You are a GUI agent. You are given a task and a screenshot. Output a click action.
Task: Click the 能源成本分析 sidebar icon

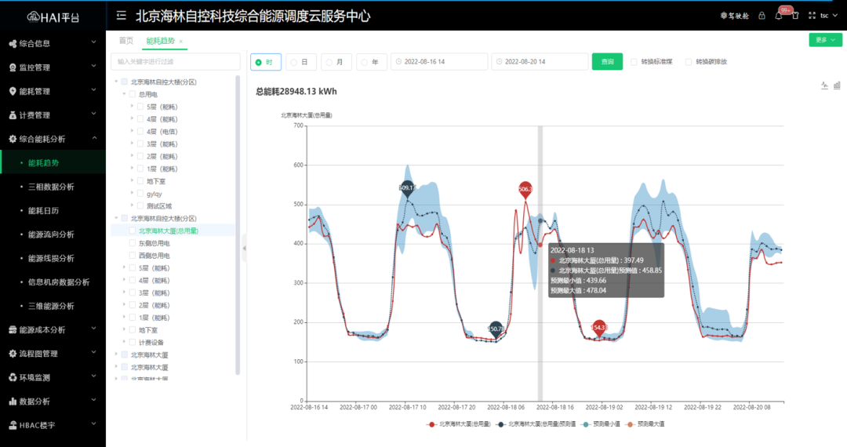tap(13, 330)
